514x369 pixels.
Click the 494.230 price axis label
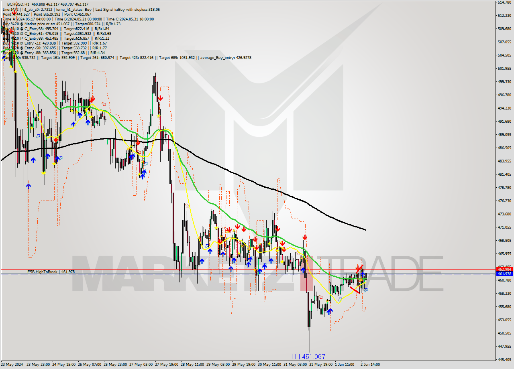504,108
